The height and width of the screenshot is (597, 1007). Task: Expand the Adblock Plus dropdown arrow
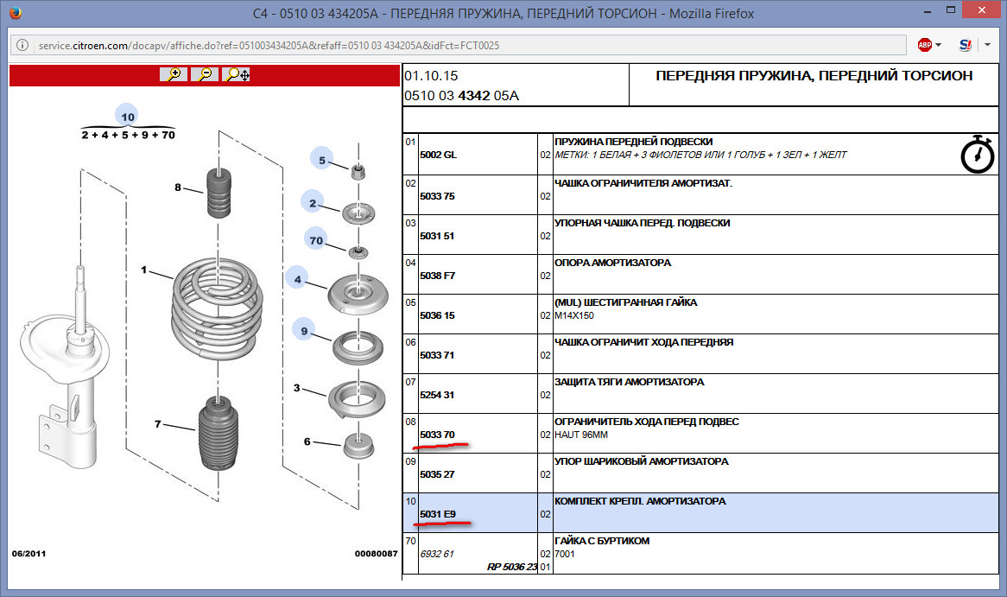[x=938, y=45]
